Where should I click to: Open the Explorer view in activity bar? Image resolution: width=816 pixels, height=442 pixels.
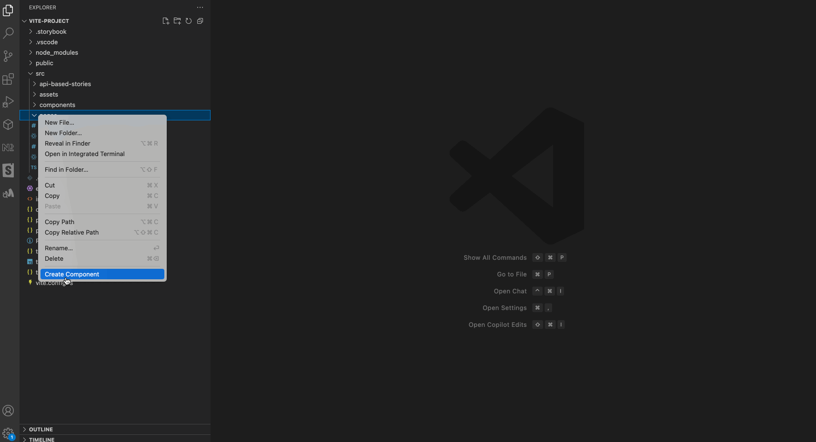click(8, 10)
